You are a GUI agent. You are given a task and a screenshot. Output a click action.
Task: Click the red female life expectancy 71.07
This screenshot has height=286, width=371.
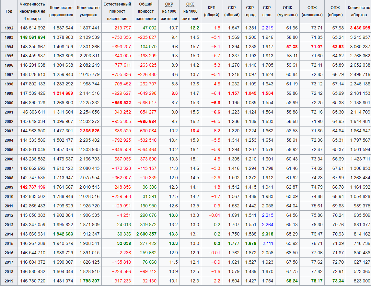click(x=317, y=47)
